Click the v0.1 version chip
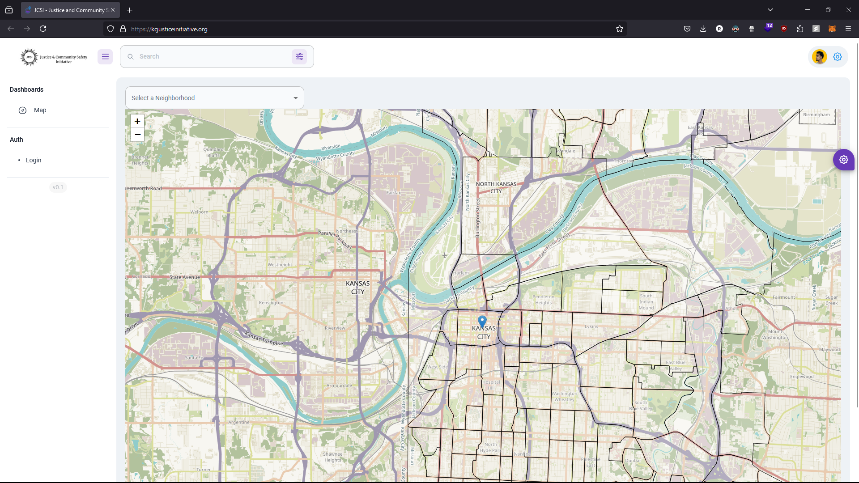 [x=58, y=187]
